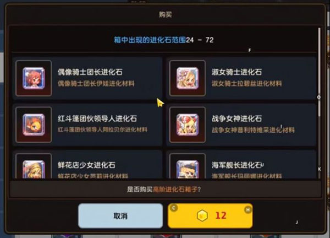Click the 箱中出现的进化石范围 header text
This screenshot has height=238, width=330.
150,40
